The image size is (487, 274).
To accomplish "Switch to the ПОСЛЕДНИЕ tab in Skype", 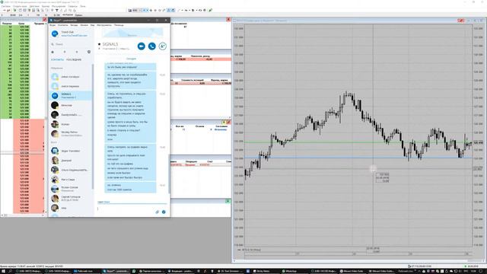I will (x=74, y=59).
